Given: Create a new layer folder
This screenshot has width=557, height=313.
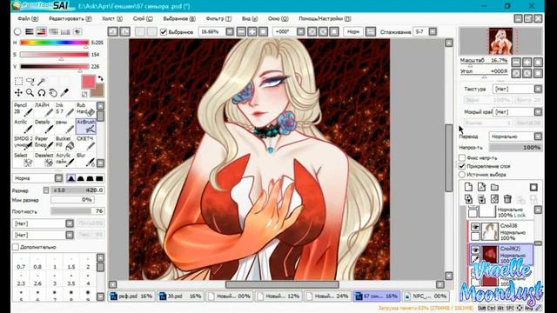Looking at the screenshot, I should [494, 187].
